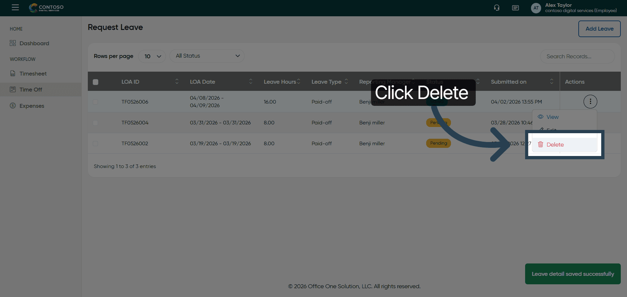Choose Delete from the actions menu

(555, 145)
